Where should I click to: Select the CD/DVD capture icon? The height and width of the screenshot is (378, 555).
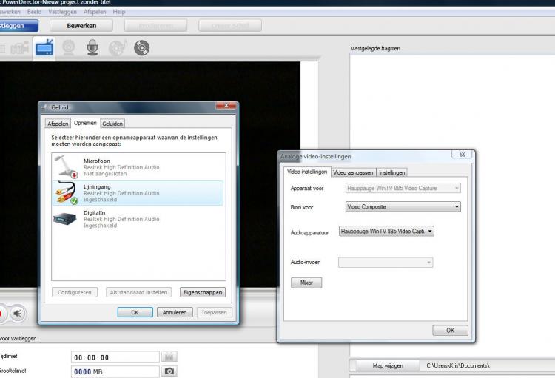[141, 48]
